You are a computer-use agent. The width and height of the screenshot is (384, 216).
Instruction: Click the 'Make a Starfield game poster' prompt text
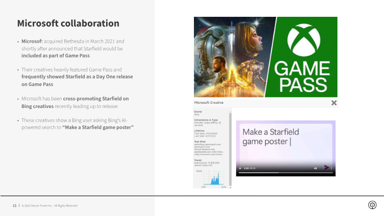point(270,136)
